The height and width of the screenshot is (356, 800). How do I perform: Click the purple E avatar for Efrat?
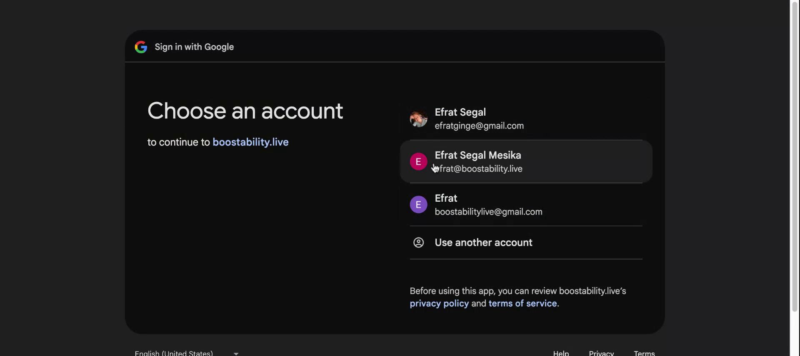(x=418, y=205)
